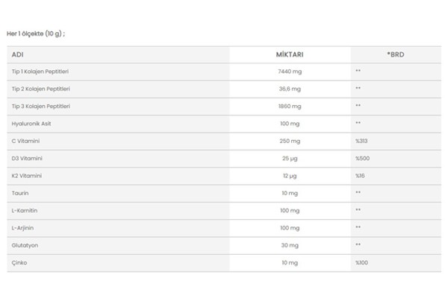
Task: Click the Tip 3 Kolajen Peptitleri label
Action: tap(42, 106)
